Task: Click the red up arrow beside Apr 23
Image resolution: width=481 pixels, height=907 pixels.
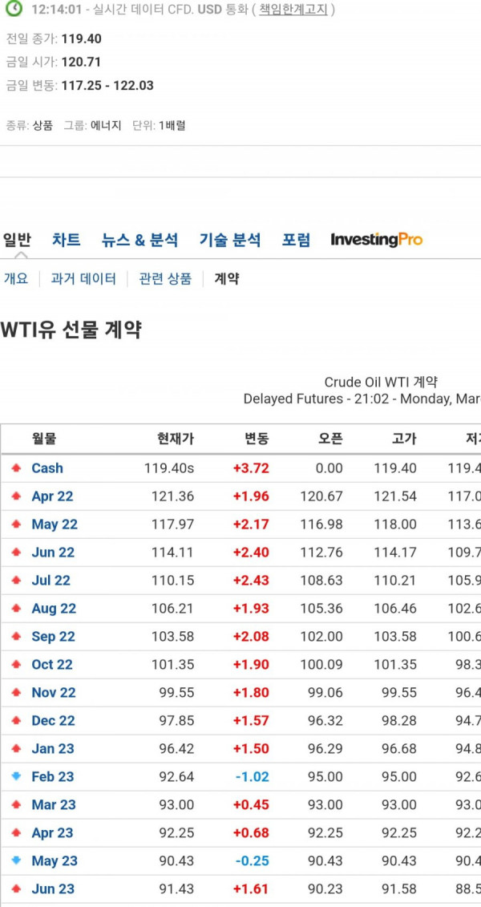Action: pos(16,832)
